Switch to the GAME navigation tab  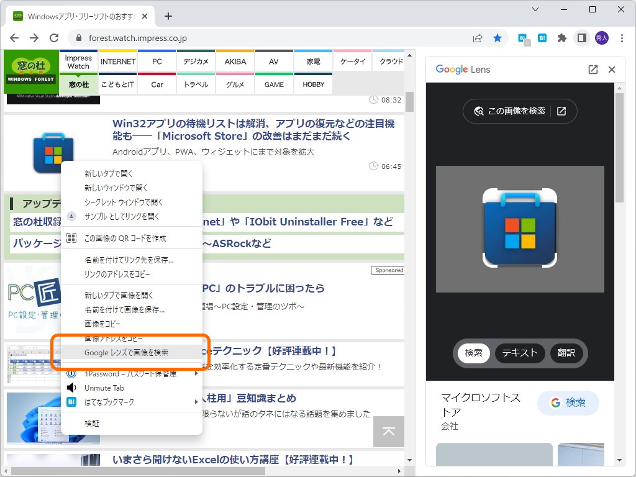(273, 84)
